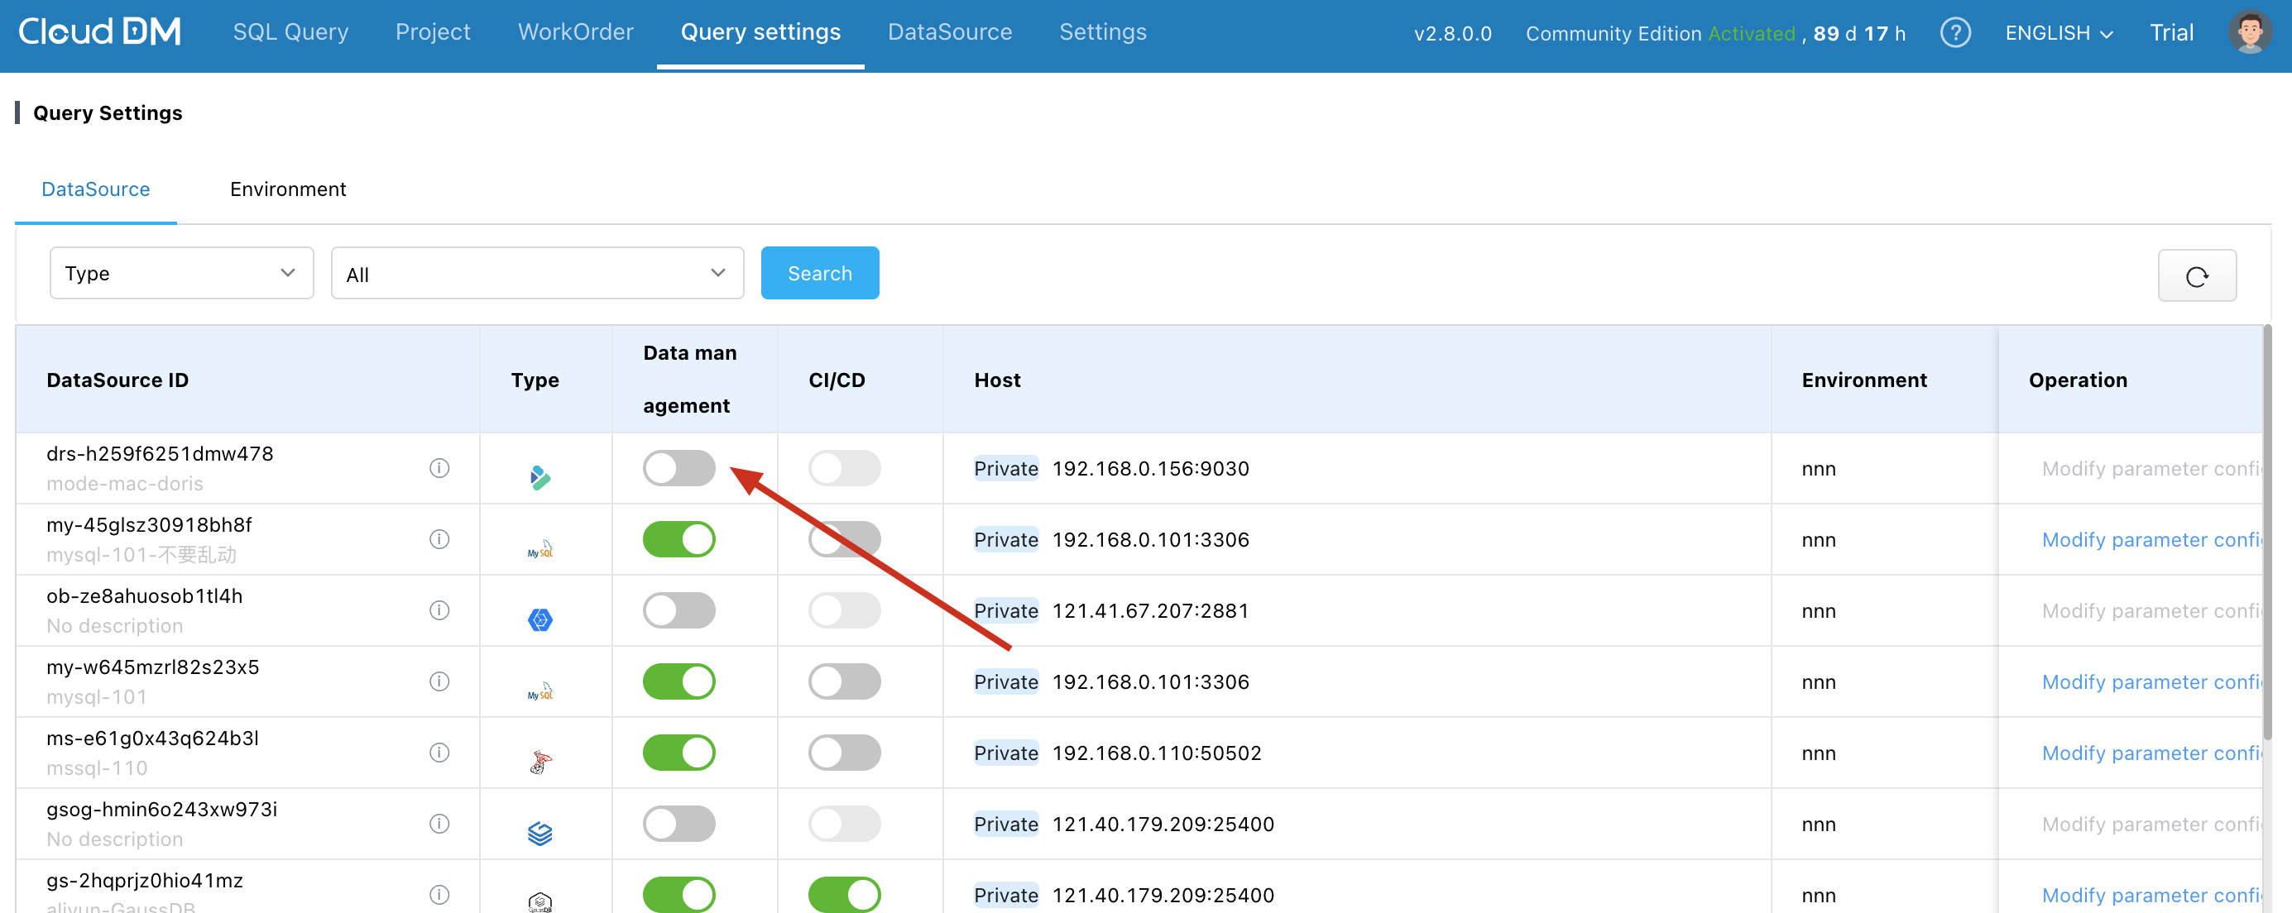Screen dimensions: 2292x913
Task: Open help via the question mark icon
Action: (x=1956, y=32)
